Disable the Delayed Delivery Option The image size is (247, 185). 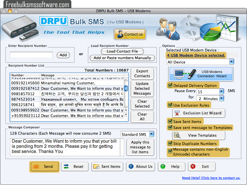(x=170, y=85)
